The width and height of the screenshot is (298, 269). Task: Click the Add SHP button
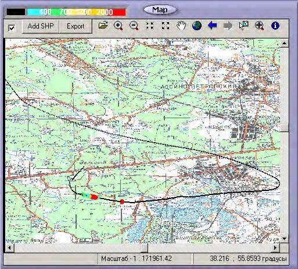[41, 26]
